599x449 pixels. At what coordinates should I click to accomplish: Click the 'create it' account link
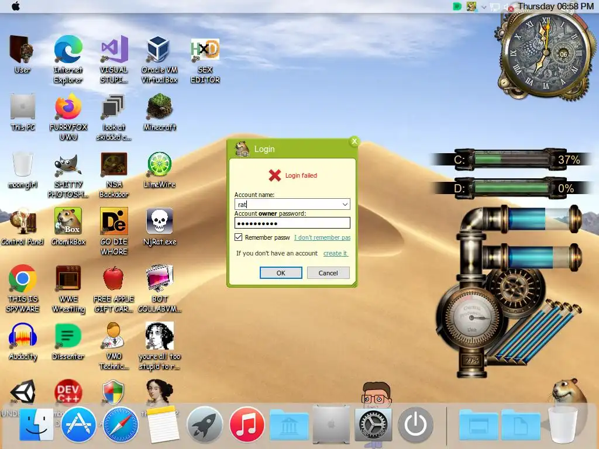335,253
